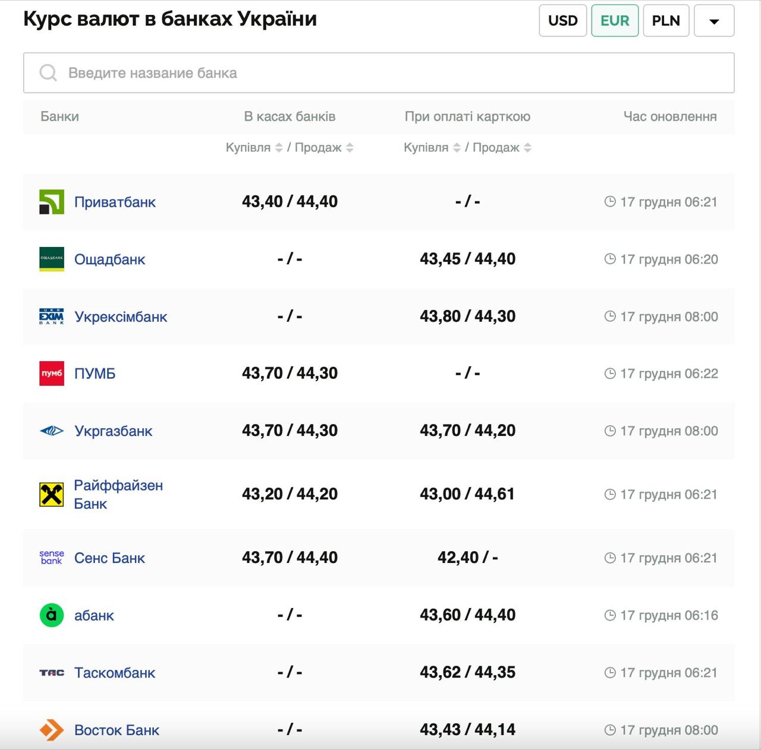Open the more currencies dropdown arrow
Screen dimensions: 761x750
coord(714,21)
